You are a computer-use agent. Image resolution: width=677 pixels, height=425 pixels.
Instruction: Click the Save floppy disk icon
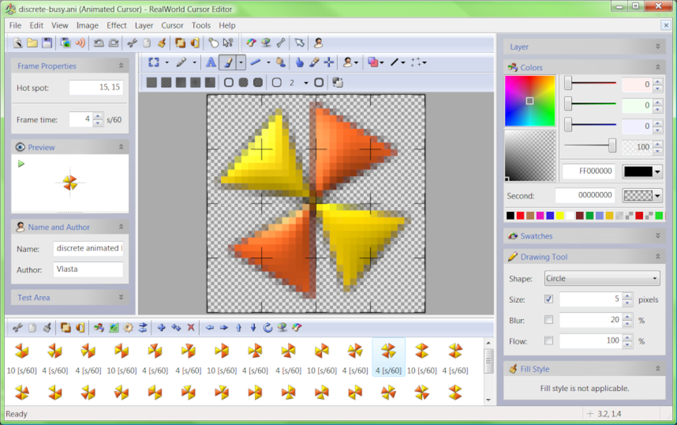point(47,42)
